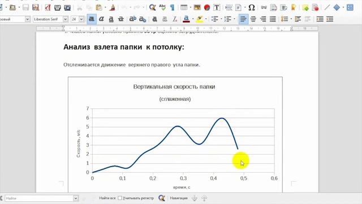Insert a page break
The image size is (362, 204).
pos(229,7)
